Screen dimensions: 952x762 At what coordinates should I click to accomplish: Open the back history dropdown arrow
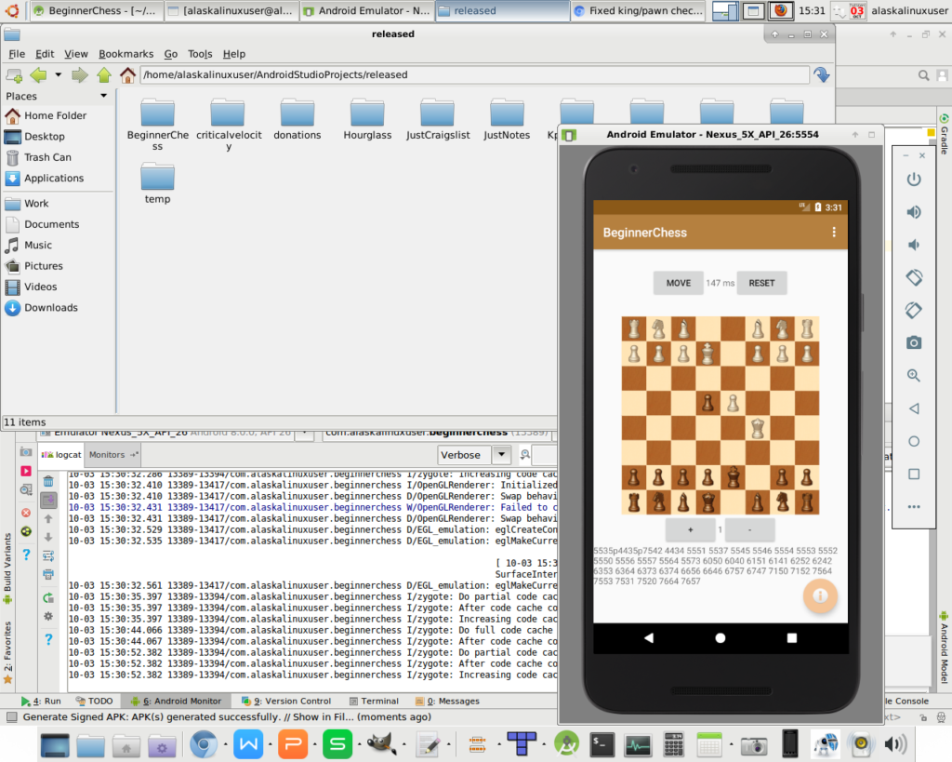click(x=59, y=74)
